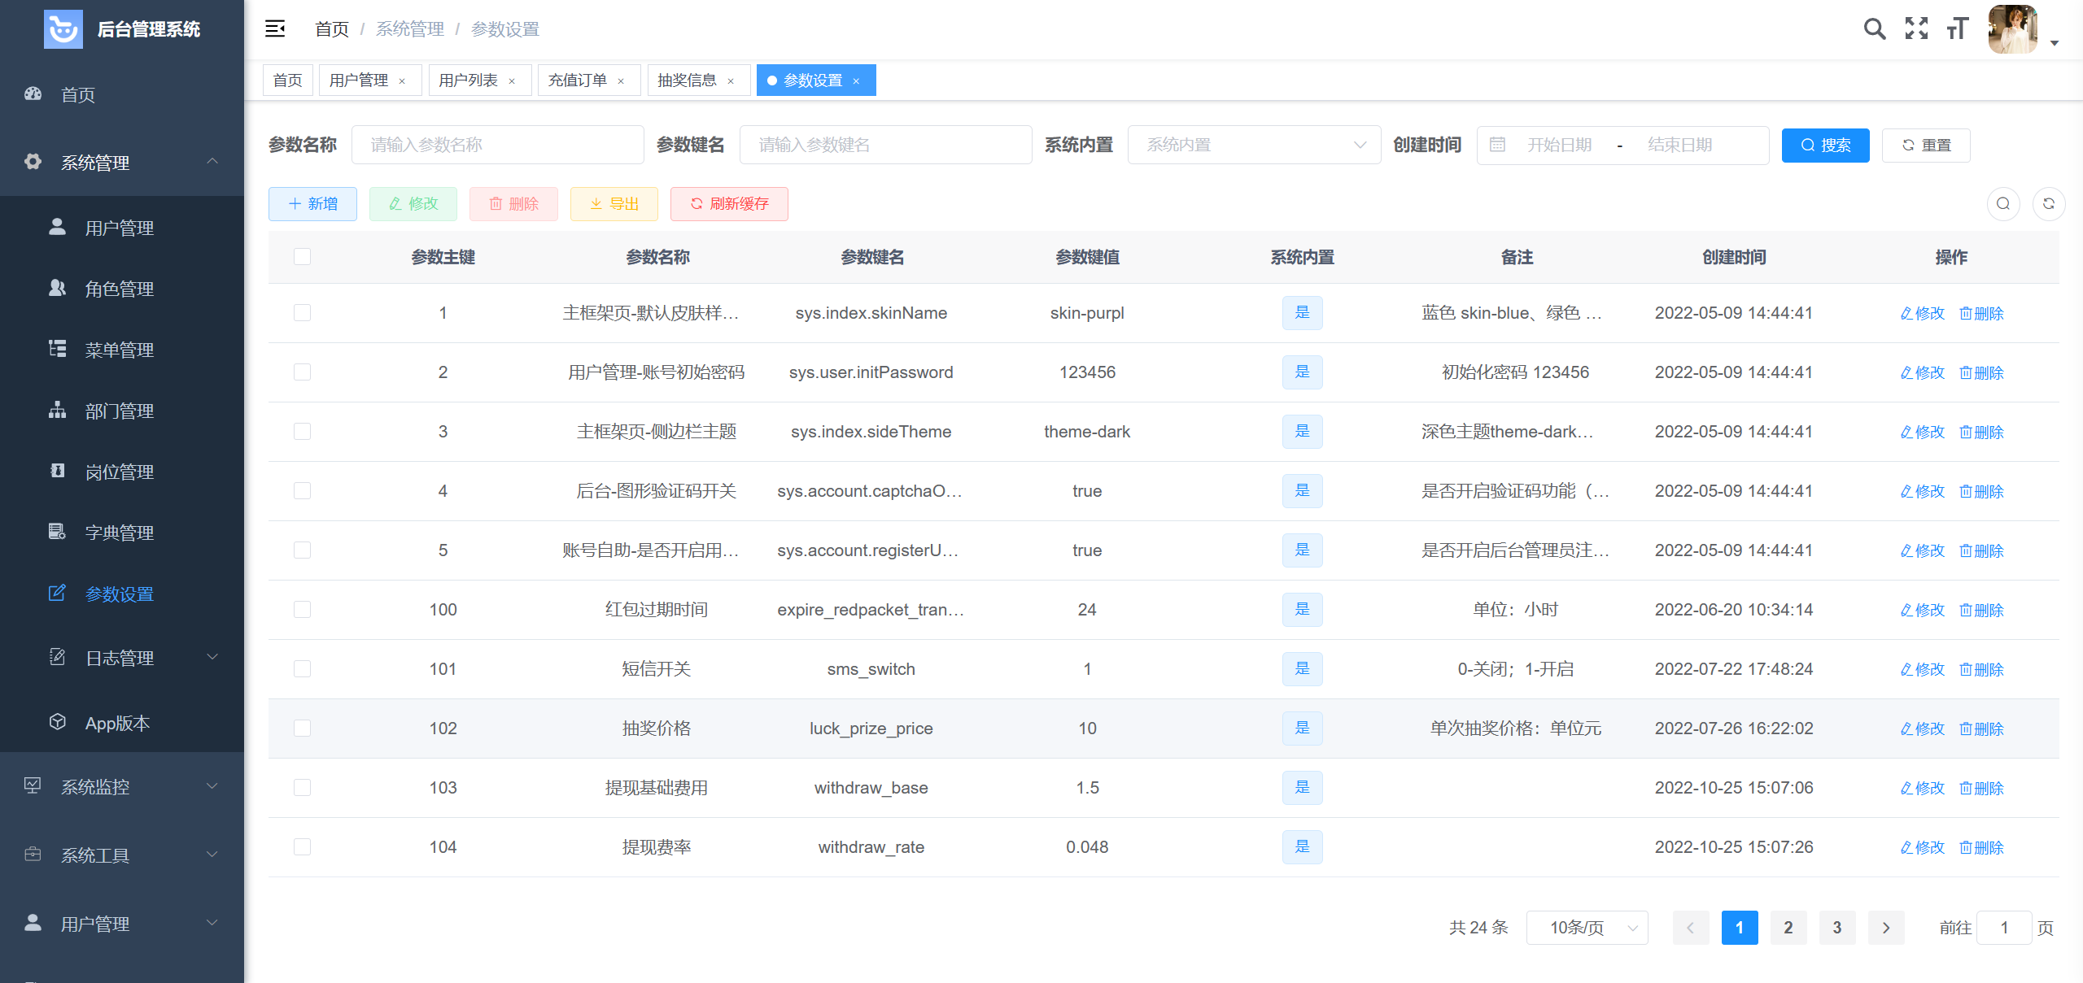
Task: Click the calendar icon in date range
Action: 1497,145
